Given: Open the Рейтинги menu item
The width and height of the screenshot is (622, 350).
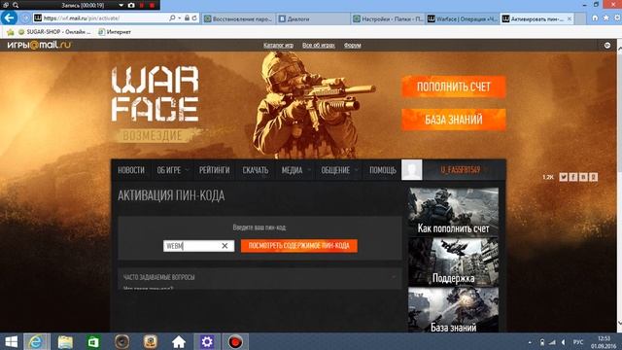Looking at the screenshot, I should click(x=214, y=170).
